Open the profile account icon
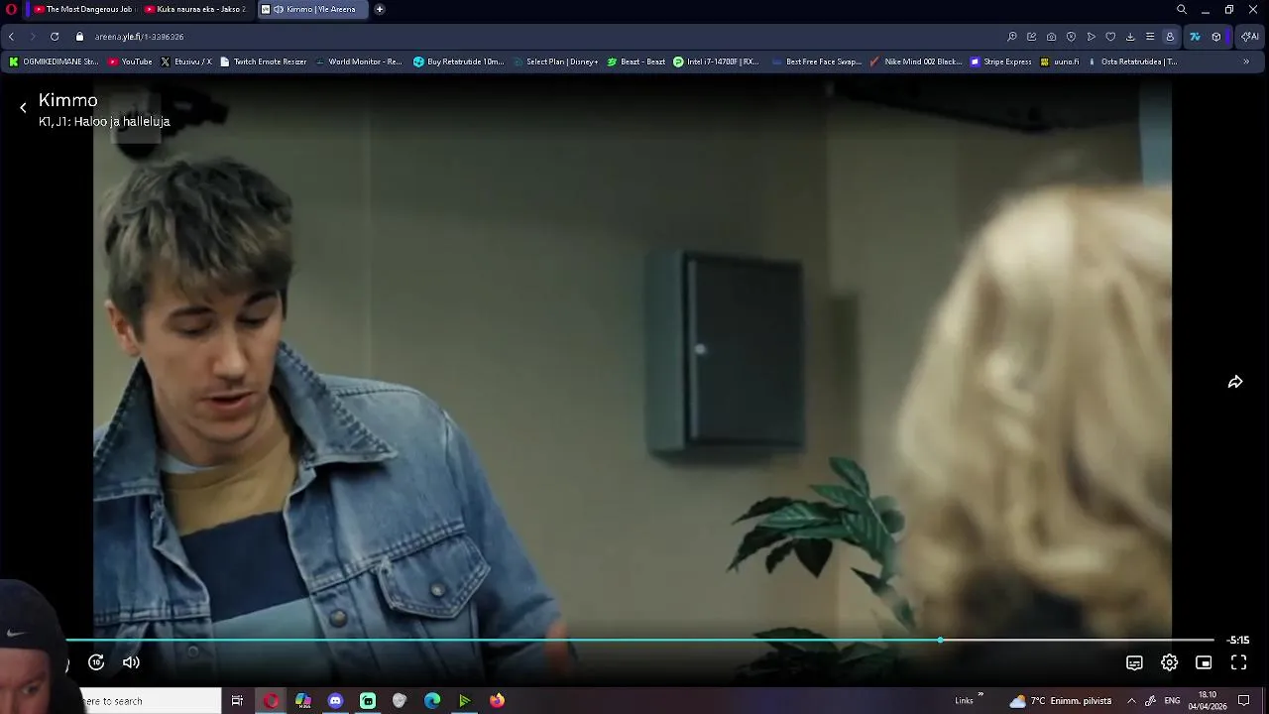The width and height of the screenshot is (1269, 714). (x=1170, y=37)
